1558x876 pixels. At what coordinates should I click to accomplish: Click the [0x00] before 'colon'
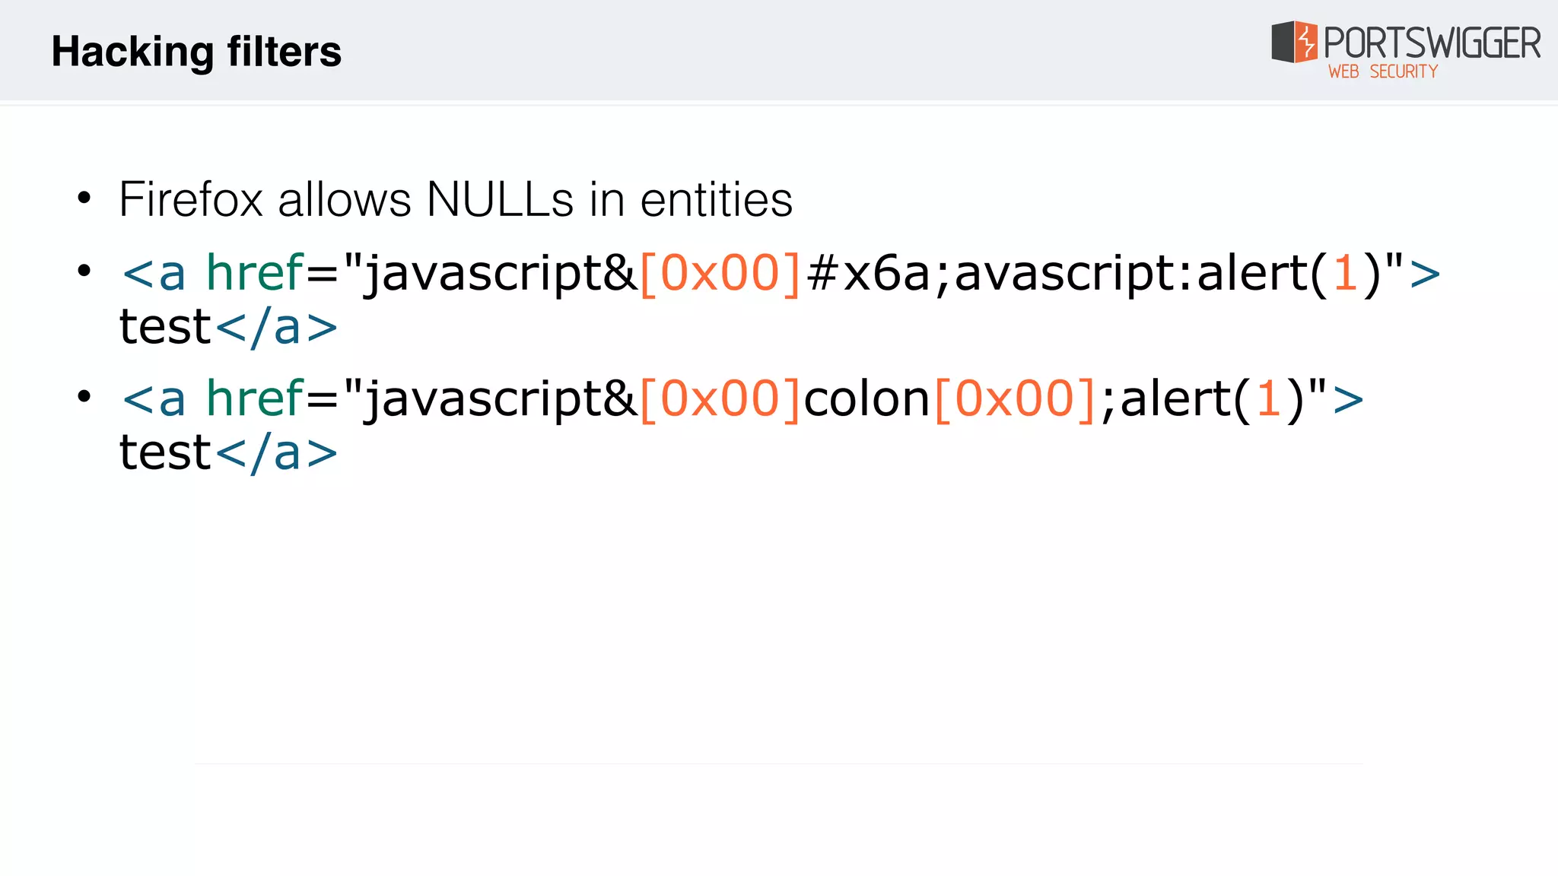[x=720, y=398]
